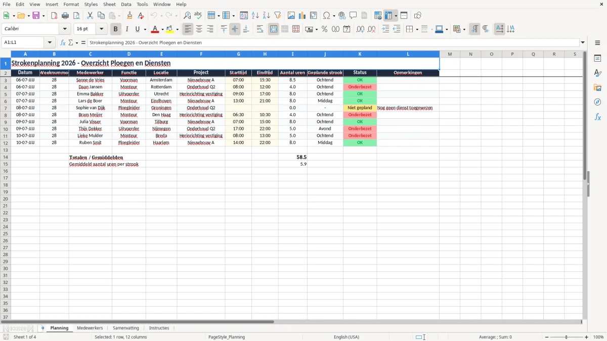Open the font name dropdown
Image resolution: width=607 pixels, height=341 pixels.
pos(65,29)
